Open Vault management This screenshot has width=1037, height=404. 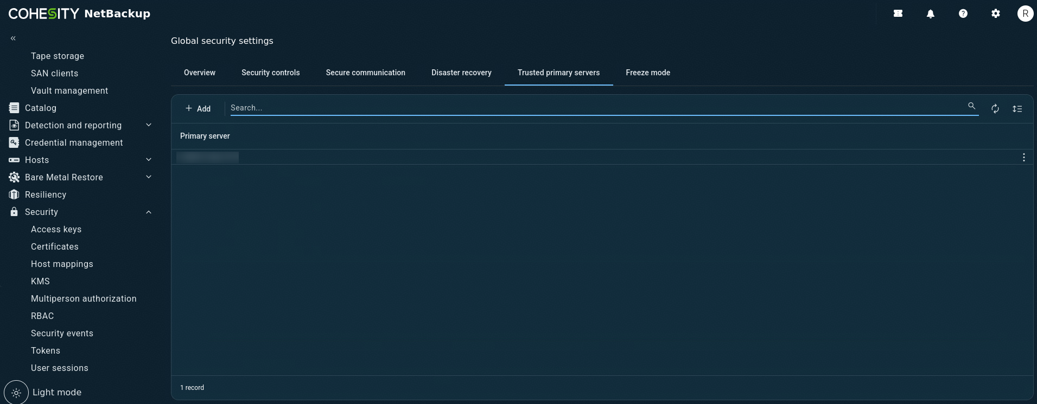(x=69, y=90)
